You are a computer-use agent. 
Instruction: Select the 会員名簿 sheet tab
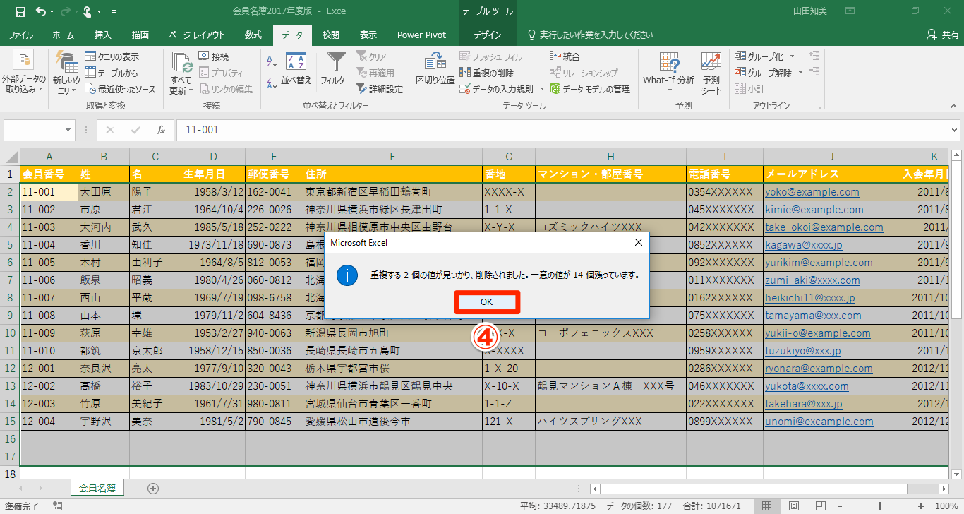tap(97, 488)
